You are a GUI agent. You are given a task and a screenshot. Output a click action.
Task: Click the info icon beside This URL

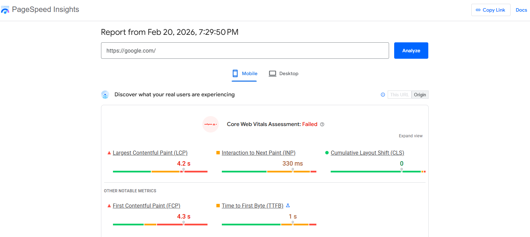click(x=383, y=95)
